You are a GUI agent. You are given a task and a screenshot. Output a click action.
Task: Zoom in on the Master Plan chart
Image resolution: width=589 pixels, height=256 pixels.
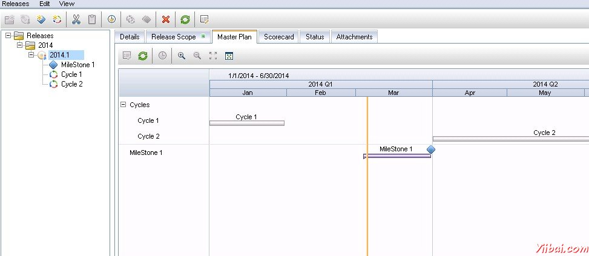[182, 56]
